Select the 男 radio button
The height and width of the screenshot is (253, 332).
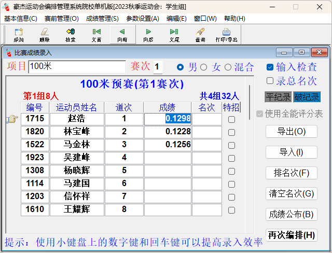[x=180, y=67]
